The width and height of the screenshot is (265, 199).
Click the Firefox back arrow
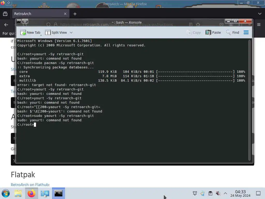(6, 25)
